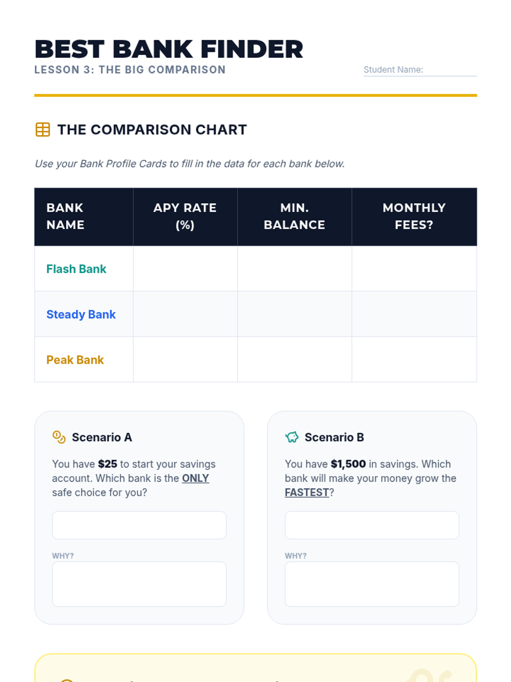Screen dimensions: 511x682
Task: Click the Scenario A bank answer box
Action: (x=139, y=525)
